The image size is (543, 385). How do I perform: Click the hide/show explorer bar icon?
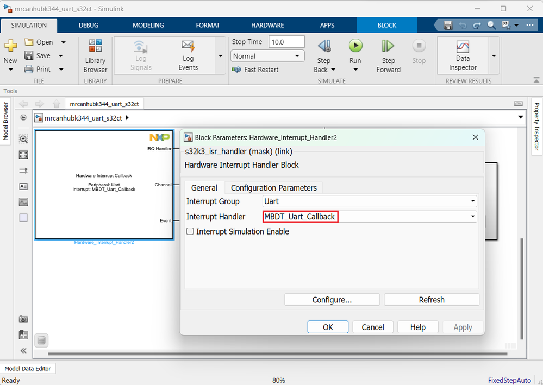tap(23, 118)
